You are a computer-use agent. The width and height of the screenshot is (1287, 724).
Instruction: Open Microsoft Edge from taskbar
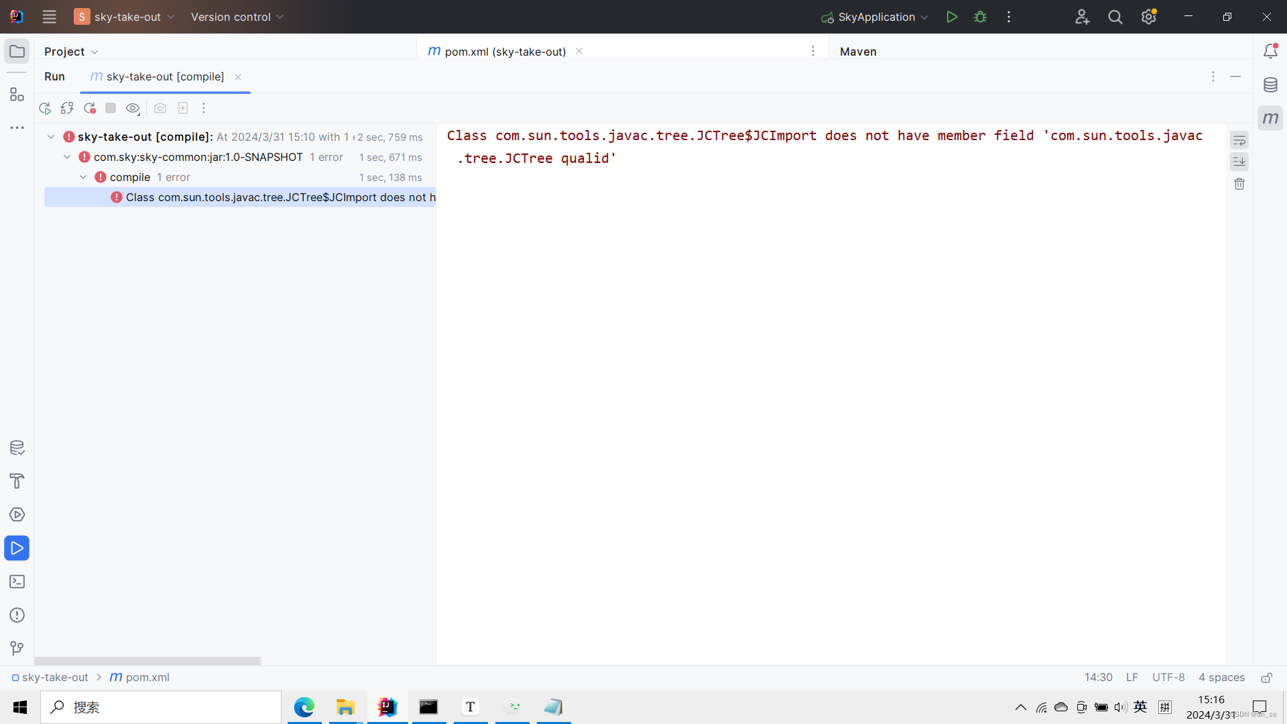pyautogui.click(x=304, y=707)
